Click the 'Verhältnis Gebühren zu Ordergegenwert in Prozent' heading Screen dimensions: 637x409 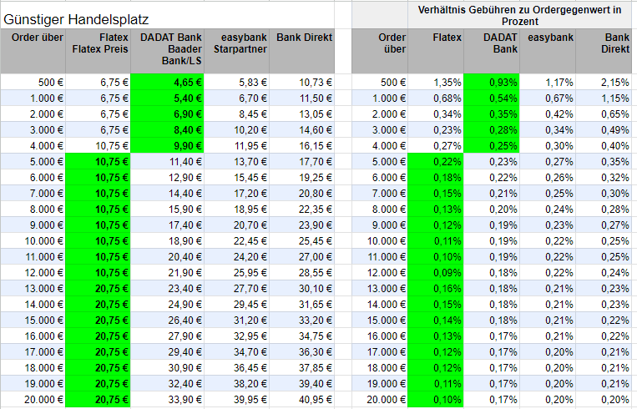click(519, 15)
